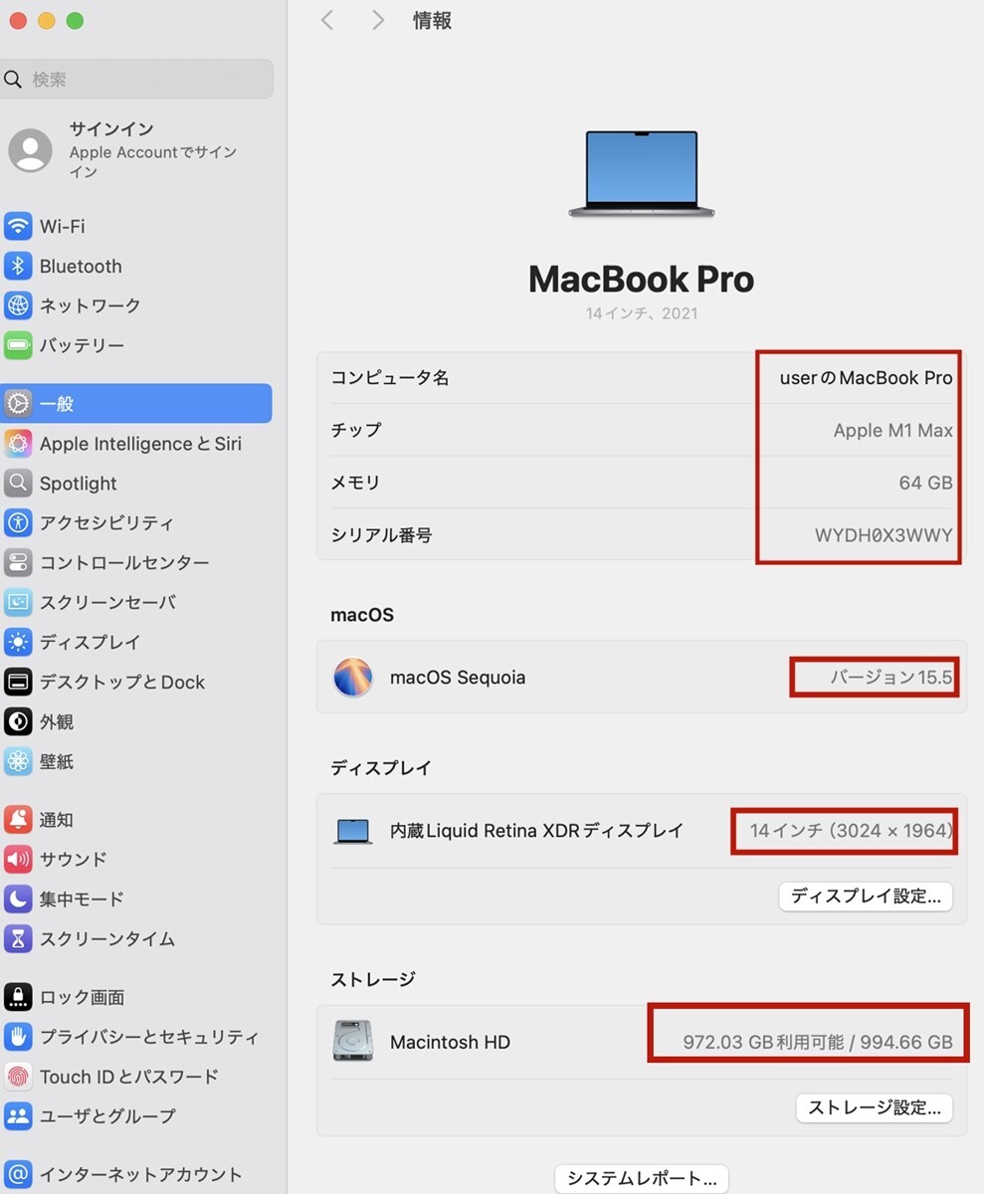Open Apple Intelligence と Siri icon

(x=18, y=444)
